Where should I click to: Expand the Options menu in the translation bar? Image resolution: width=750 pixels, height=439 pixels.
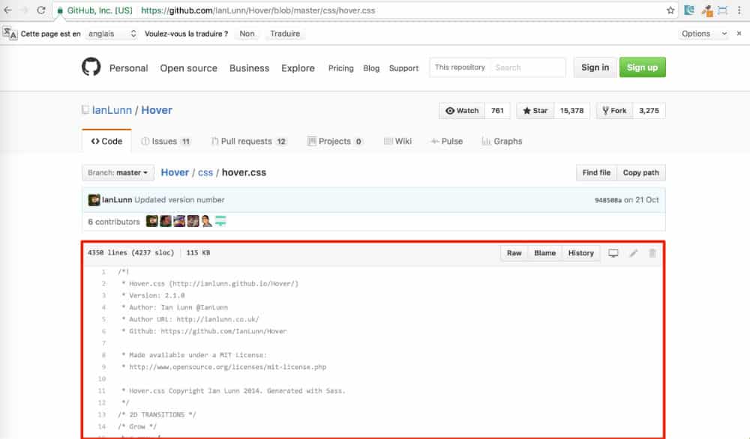click(x=702, y=33)
